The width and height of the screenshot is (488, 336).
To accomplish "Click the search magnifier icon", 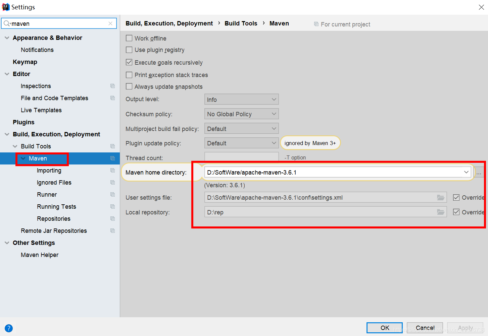I will 7,23.
